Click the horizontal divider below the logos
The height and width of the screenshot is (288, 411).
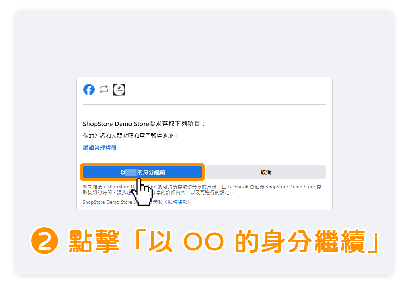point(204,104)
